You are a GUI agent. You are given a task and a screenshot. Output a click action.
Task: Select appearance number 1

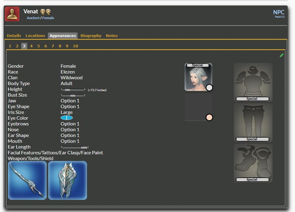10,46
